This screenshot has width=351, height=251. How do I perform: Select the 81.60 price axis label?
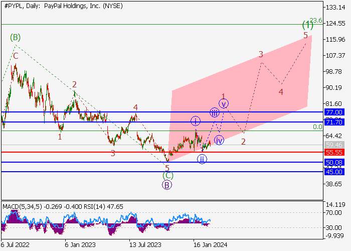(x=333, y=103)
